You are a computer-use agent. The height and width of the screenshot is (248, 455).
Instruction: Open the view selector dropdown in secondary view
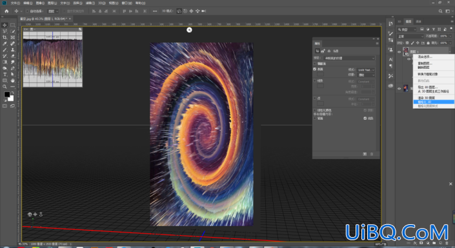32,29
